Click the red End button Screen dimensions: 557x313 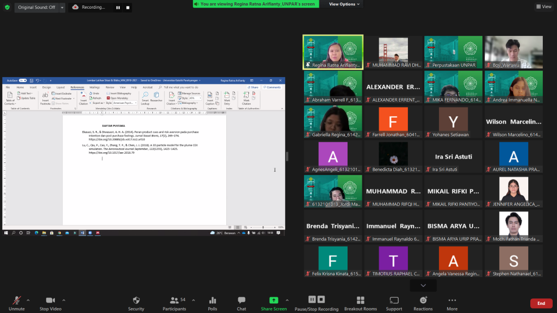click(541, 303)
